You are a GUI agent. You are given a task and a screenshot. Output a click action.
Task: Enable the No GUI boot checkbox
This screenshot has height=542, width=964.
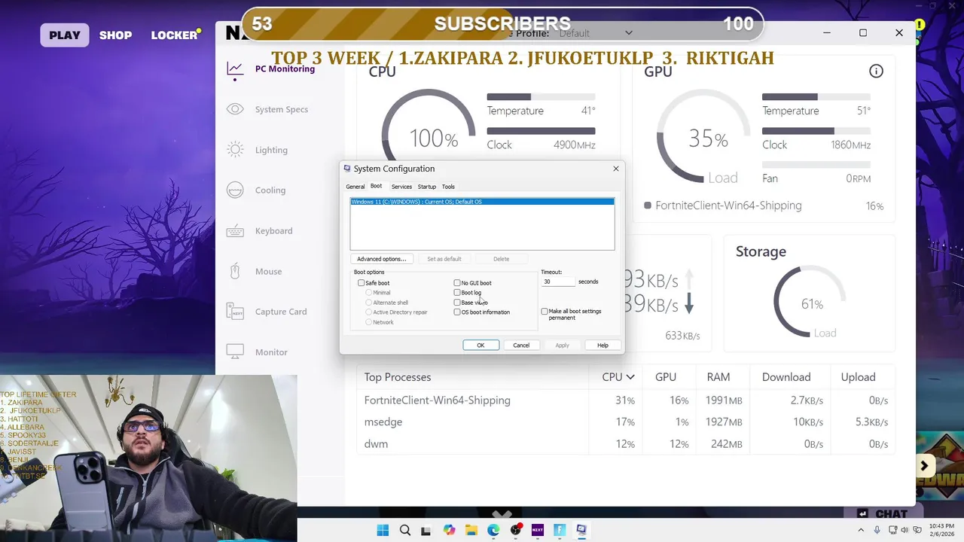[457, 283]
